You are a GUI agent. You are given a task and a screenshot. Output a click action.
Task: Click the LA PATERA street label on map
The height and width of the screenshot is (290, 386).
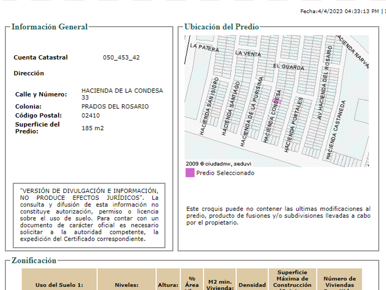(204, 47)
